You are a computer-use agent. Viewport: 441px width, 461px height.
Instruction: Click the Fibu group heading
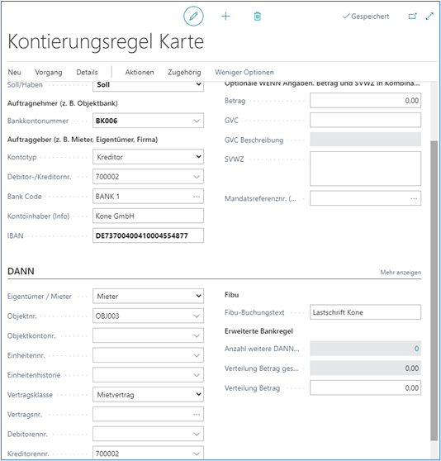231,295
